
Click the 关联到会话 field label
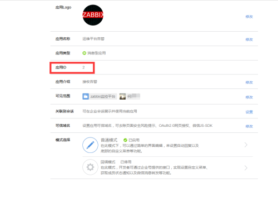tap(64, 111)
